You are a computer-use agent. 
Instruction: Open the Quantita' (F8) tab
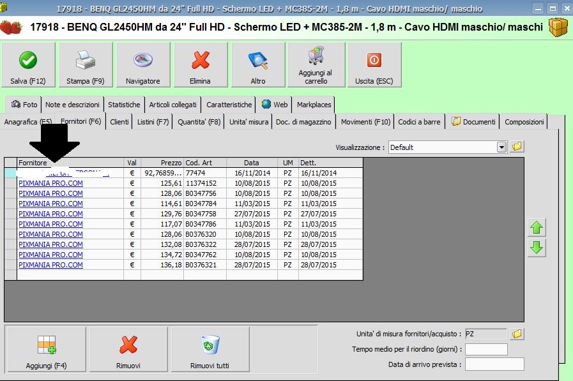[199, 122]
